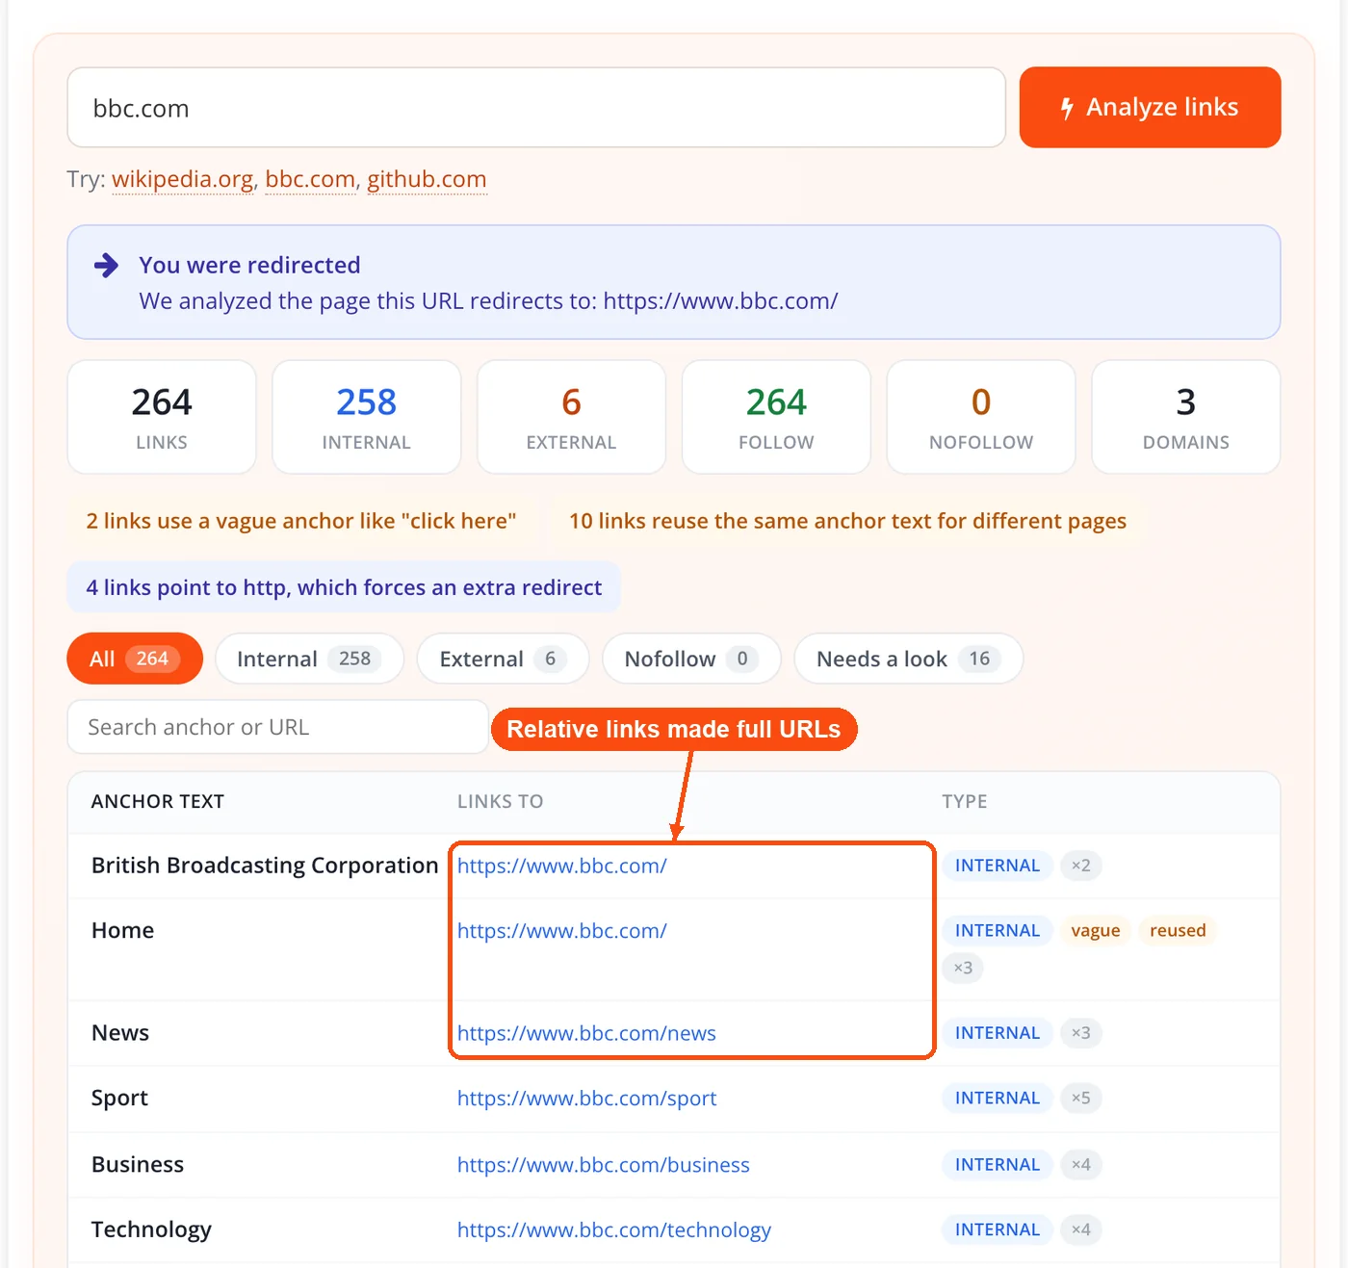Click the redirect target URL text
The image size is (1348, 1268).
pyautogui.click(x=721, y=301)
